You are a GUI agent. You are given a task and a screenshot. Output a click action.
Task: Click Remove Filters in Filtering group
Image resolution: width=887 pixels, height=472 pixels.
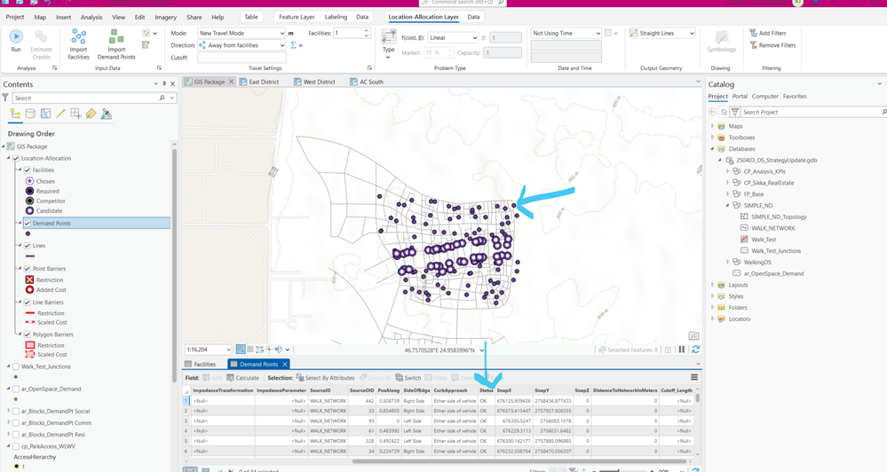(772, 45)
